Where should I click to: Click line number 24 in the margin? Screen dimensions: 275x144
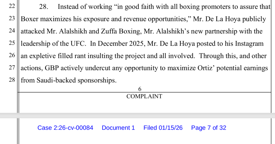[x=12, y=31]
